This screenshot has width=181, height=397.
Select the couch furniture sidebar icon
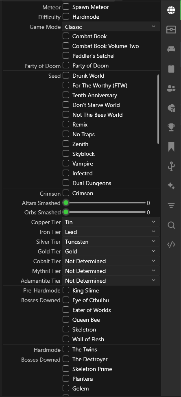[171, 49]
